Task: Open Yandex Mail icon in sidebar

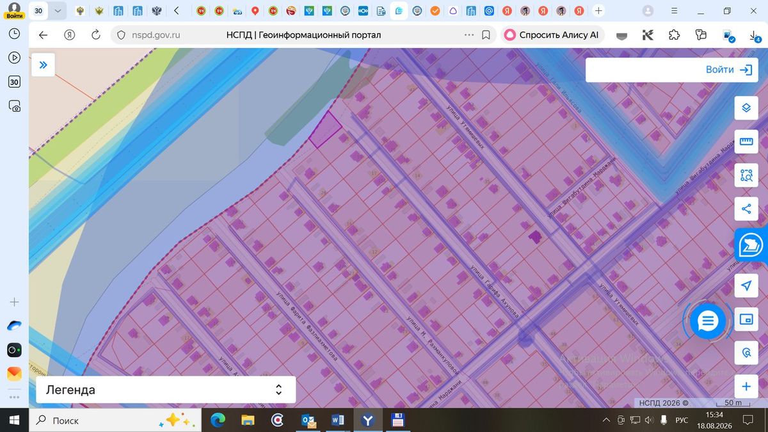Action: [14, 374]
